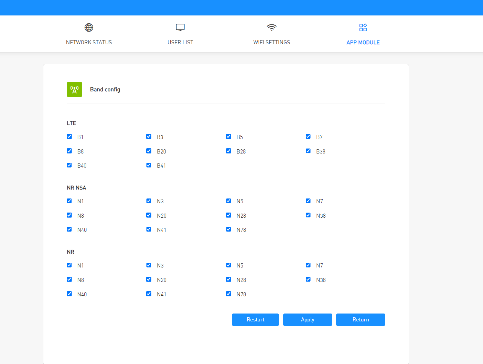Disable N5 checkbox under NR NSA

click(x=228, y=201)
